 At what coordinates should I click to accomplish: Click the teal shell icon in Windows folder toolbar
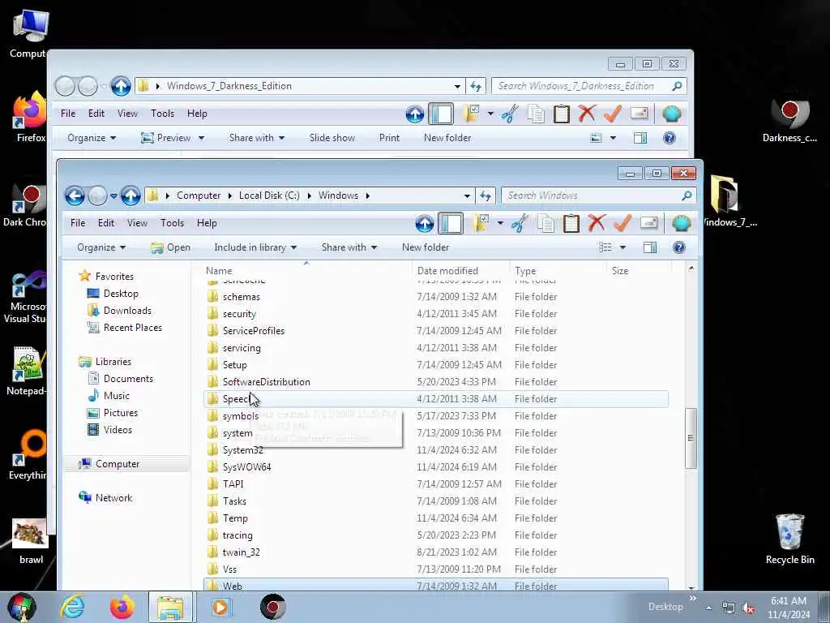click(682, 223)
